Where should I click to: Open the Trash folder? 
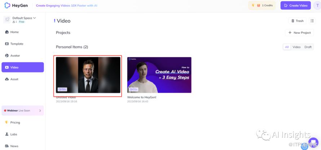click(298, 21)
